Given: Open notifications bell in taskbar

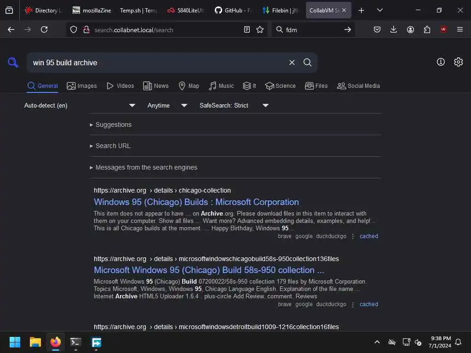Looking at the screenshot, I should click(458, 342).
